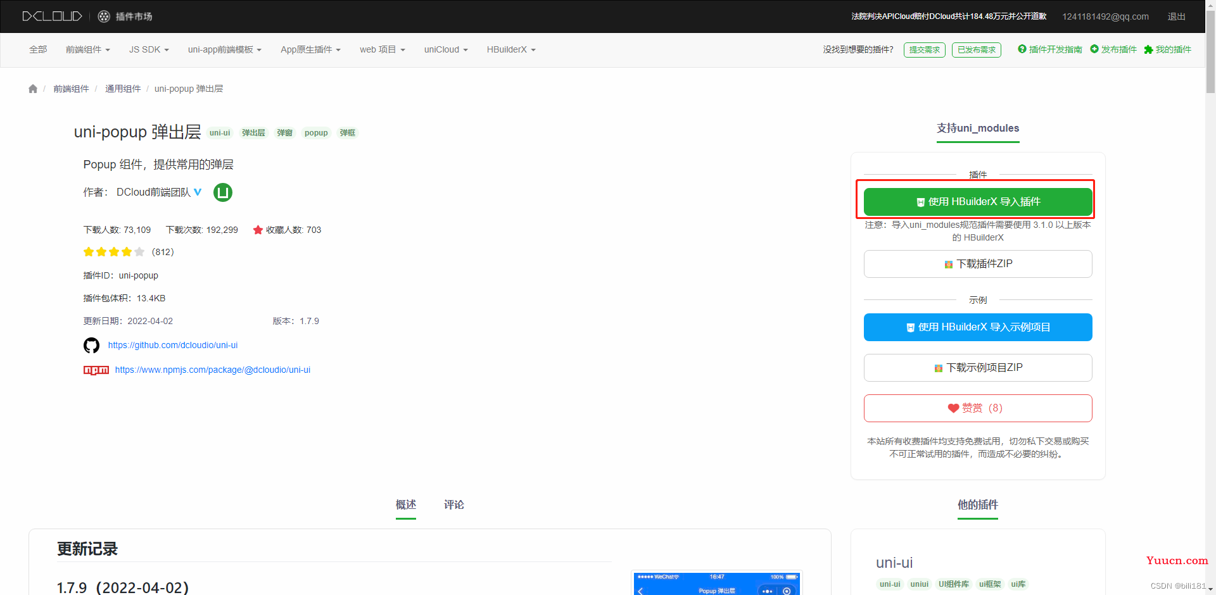Click the 更新日期: 2022-04-02 text
The height and width of the screenshot is (595, 1216).
click(x=128, y=321)
